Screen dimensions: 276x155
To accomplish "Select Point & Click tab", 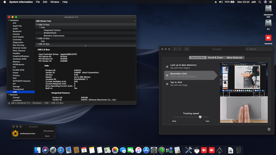I will coord(198,58).
